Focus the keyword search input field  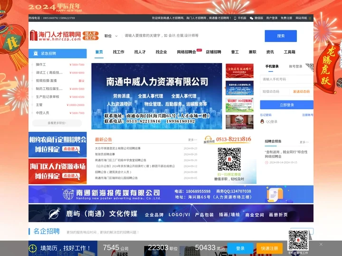[x=192, y=36]
